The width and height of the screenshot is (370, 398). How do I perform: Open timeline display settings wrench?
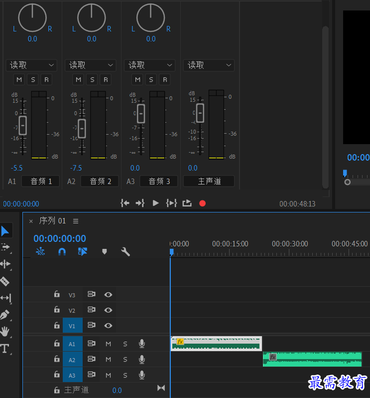125,251
